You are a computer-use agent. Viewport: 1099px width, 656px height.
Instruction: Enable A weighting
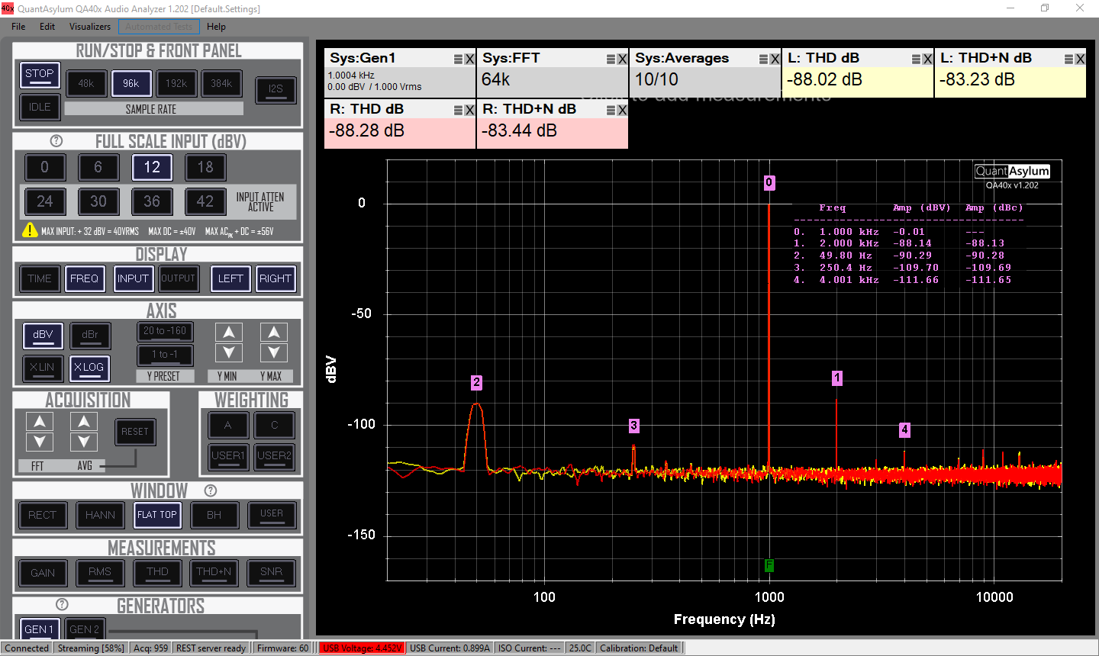click(227, 426)
